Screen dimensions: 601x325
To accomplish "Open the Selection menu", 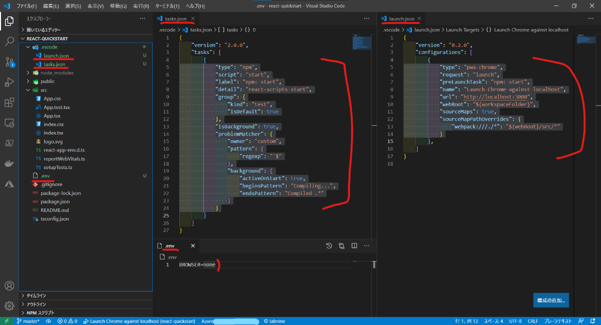I will pos(74,6).
